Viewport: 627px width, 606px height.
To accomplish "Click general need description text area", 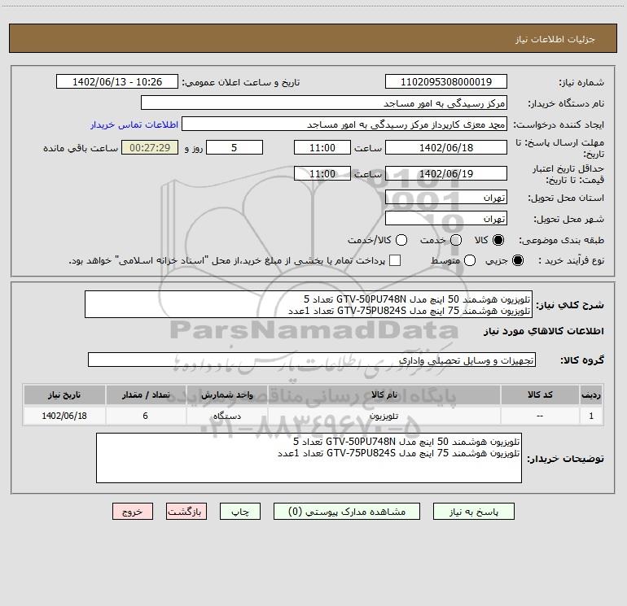I will (x=309, y=304).
